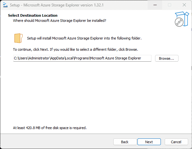
Task: Click the empty footer area left of Back
Action: 56,142
